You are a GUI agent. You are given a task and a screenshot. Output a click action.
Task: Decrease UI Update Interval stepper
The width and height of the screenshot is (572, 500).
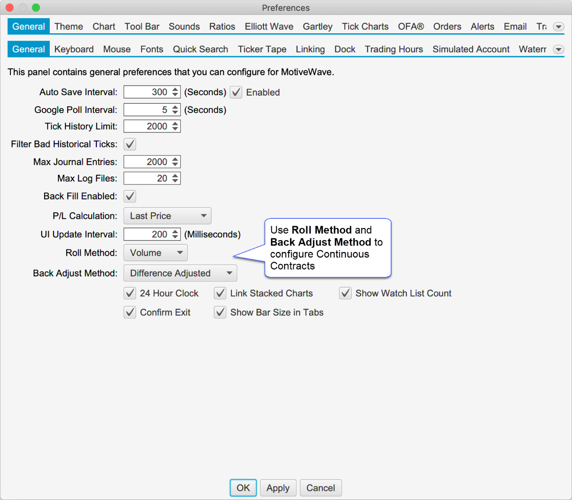pyautogui.click(x=175, y=237)
